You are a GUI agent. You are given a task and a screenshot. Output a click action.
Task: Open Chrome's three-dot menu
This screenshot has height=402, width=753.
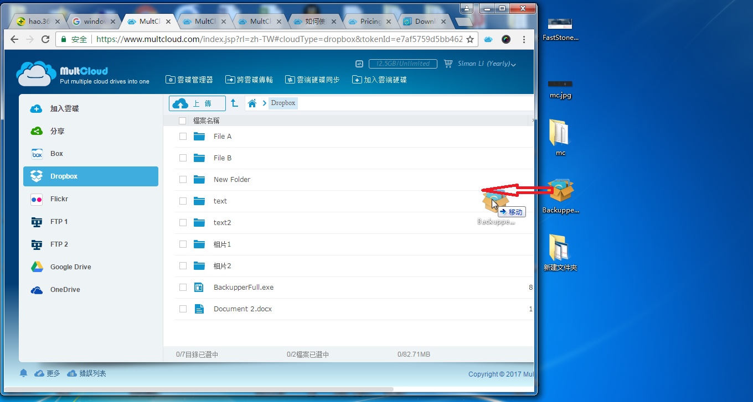tap(524, 39)
